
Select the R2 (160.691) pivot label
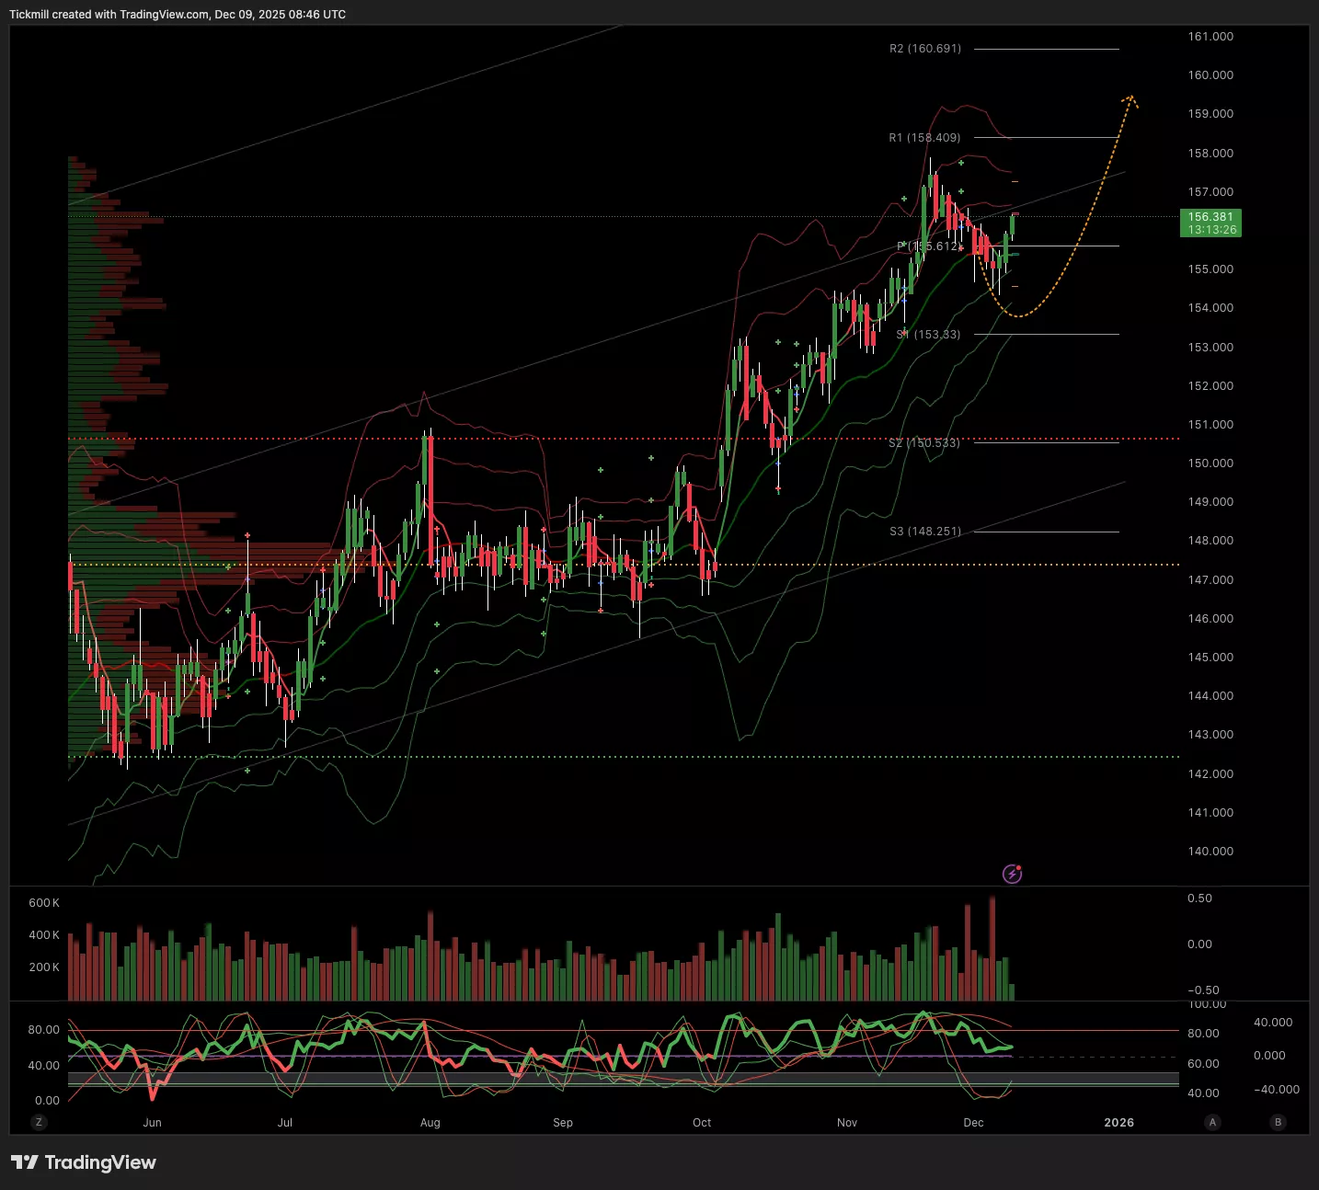pos(924,49)
